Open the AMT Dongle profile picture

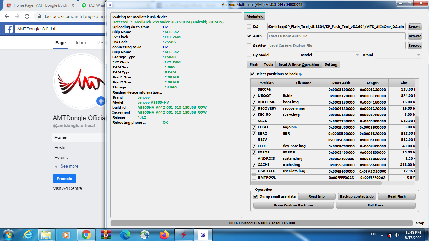coord(80,81)
